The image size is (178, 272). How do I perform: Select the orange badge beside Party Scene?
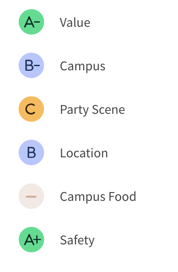pyautogui.click(x=31, y=109)
